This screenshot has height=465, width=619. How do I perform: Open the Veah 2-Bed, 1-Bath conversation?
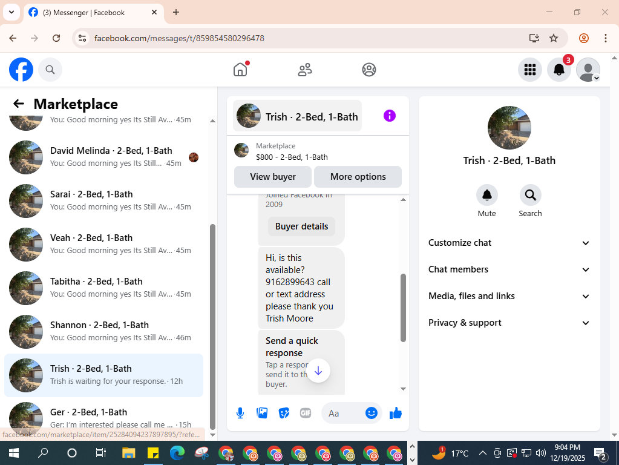pos(104,245)
